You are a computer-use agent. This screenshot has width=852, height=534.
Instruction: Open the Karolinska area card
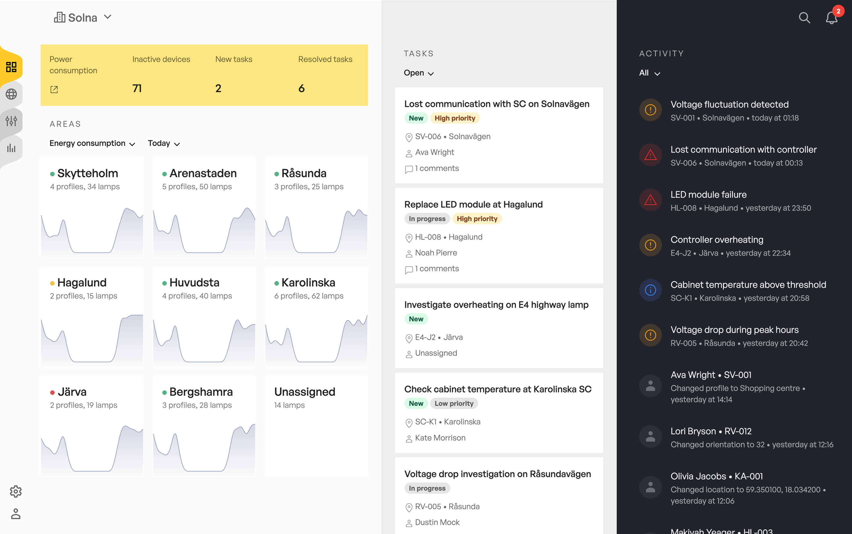click(316, 317)
